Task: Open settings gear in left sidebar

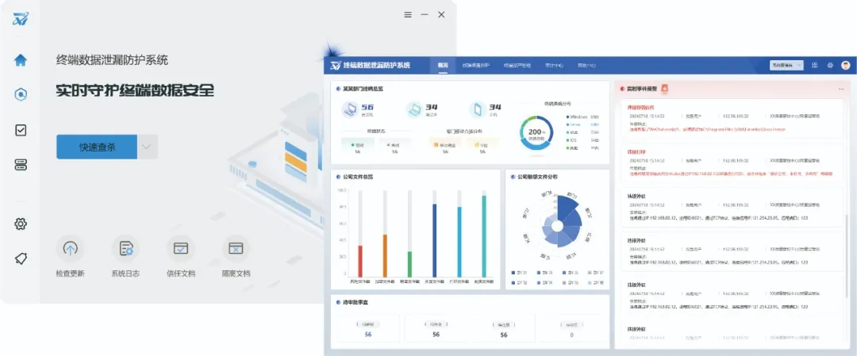Action: coord(21,224)
